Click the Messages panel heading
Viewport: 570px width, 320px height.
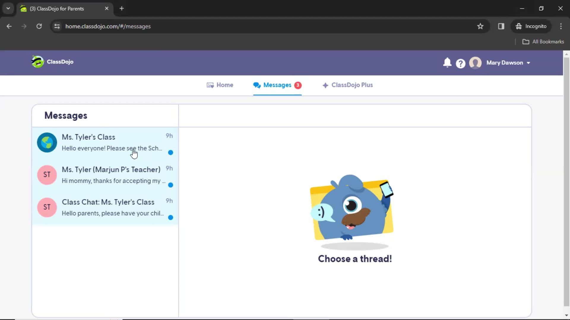point(66,116)
